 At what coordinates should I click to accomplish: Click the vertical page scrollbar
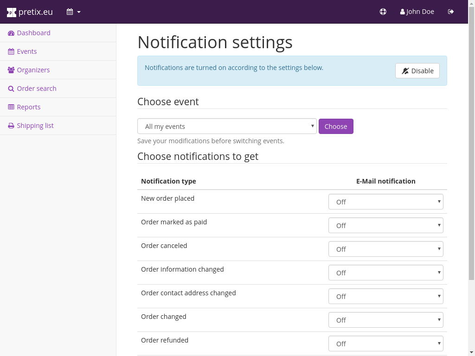(471, 139)
